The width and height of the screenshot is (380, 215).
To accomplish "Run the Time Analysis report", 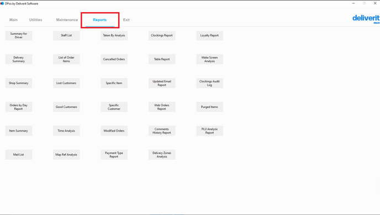I will click(66, 131).
